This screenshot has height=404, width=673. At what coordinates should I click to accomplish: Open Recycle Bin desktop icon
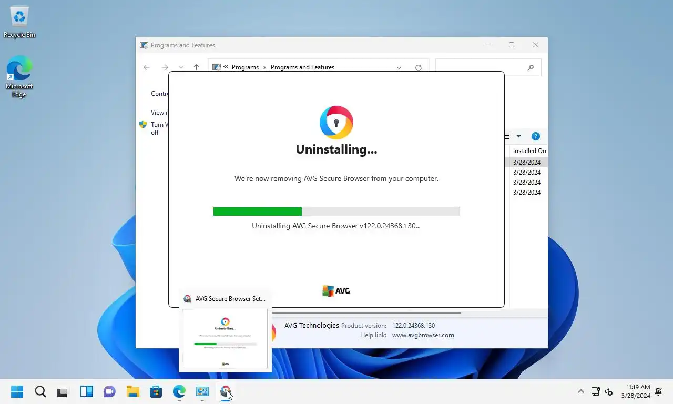click(x=19, y=22)
